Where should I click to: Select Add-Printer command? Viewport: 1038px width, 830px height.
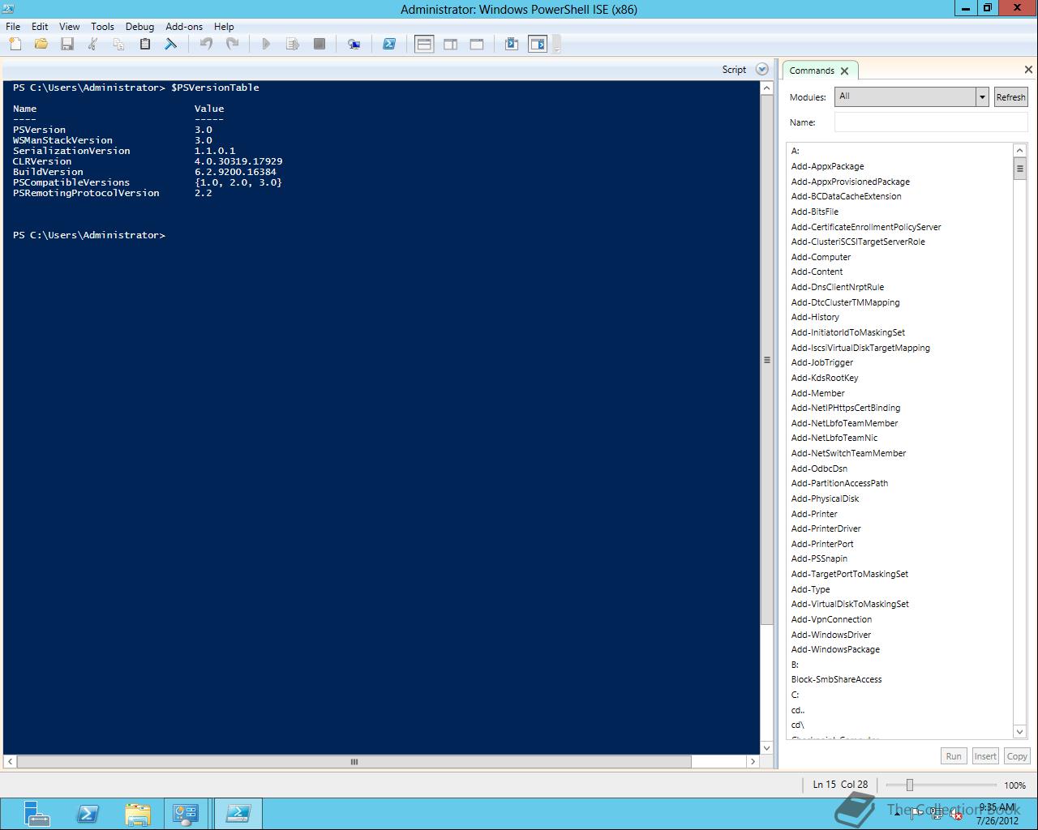(814, 514)
